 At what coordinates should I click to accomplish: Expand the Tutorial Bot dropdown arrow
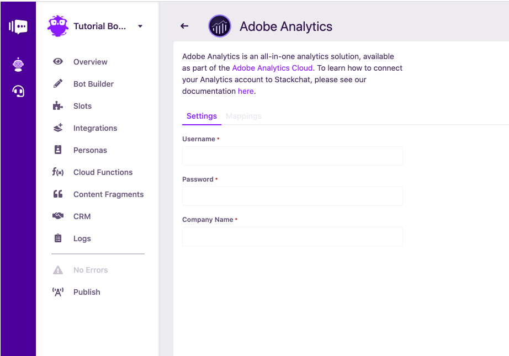pyautogui.click(x=140, y=26)
